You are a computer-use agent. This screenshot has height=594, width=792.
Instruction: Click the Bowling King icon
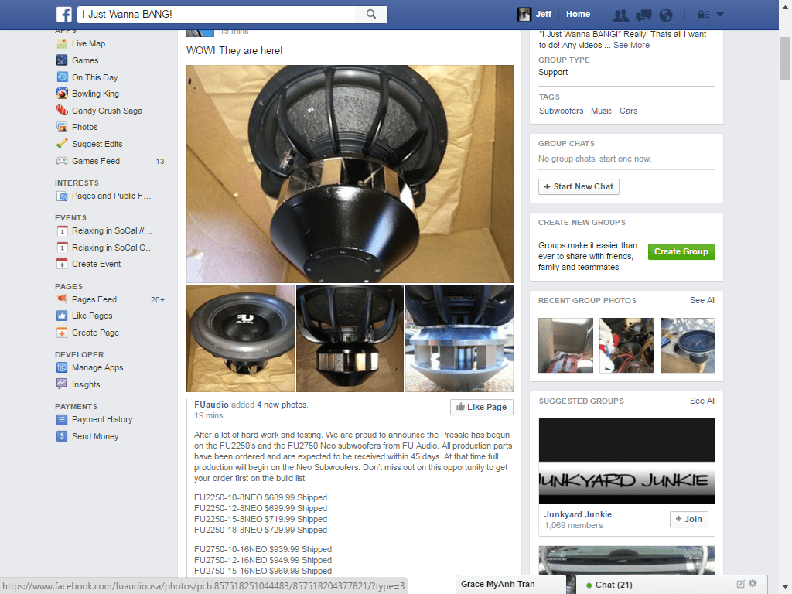click(62, 94)
